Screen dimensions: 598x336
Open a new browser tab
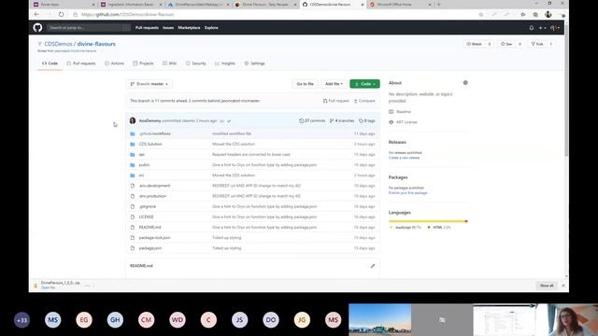pyautogui.click(x=438, y=5)
